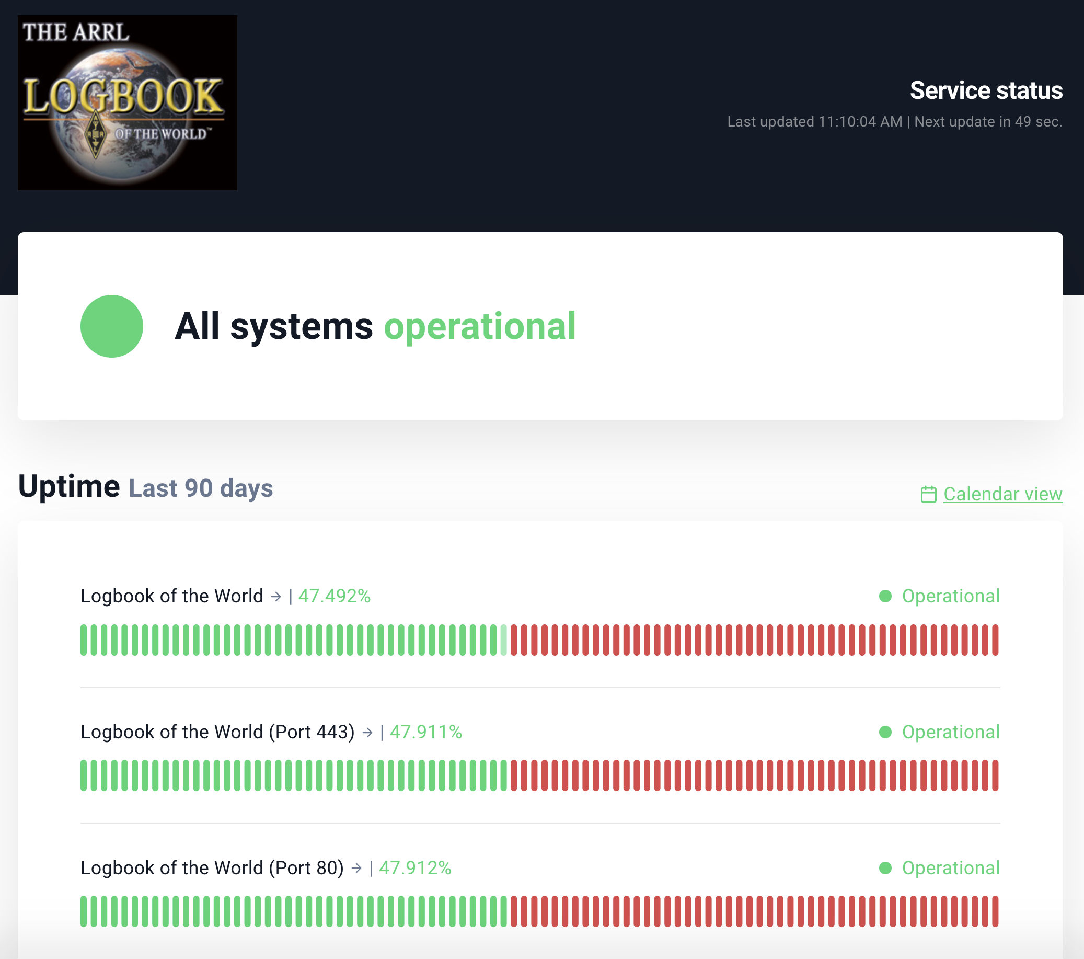Viewport: 1084px width, 959px height.
Task: Click the first red bar of the Port 443 timeline
Action: click(514, 775)
